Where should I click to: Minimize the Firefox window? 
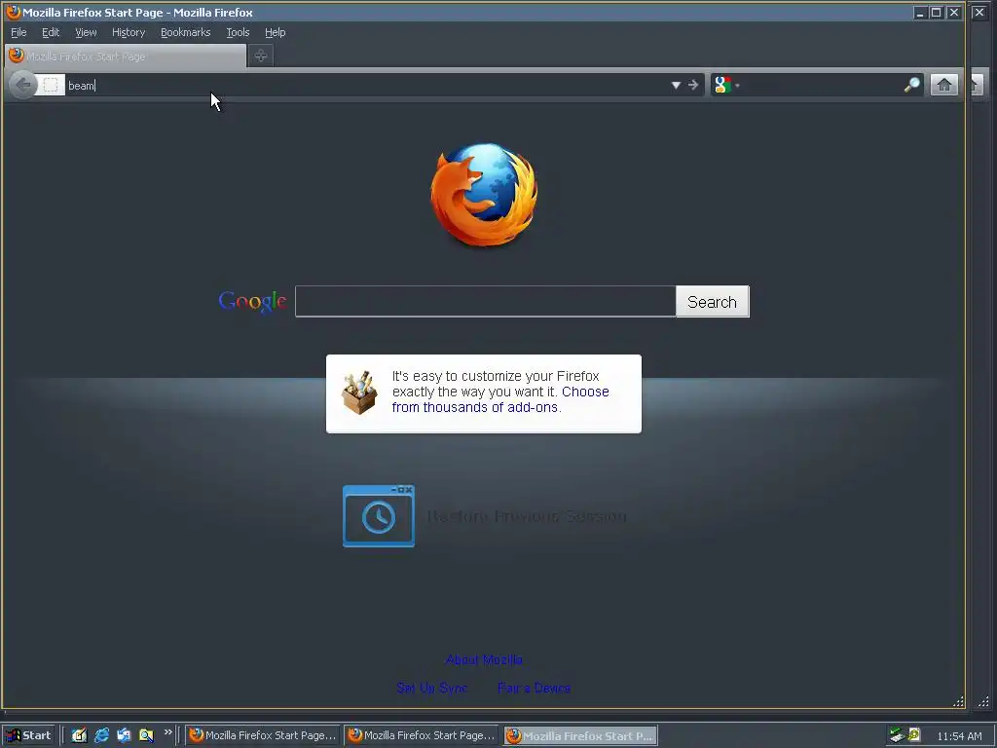coord(919,12)
